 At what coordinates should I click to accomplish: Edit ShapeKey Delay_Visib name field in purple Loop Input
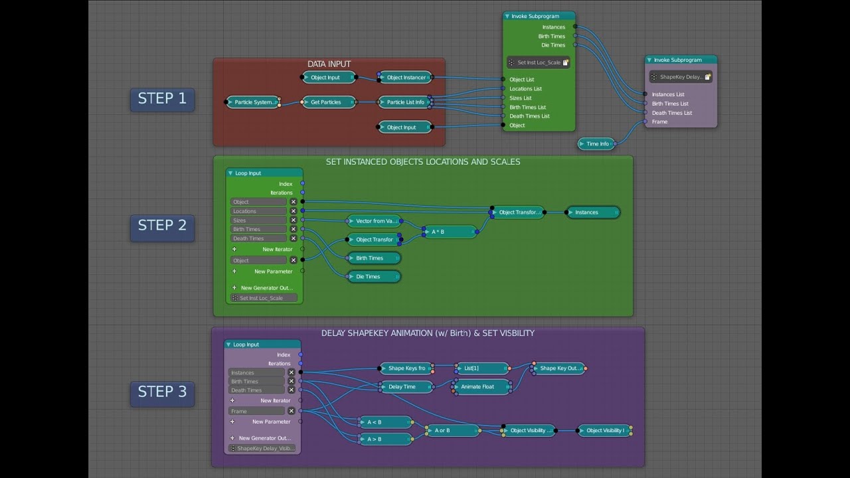[x=262, y=448]
